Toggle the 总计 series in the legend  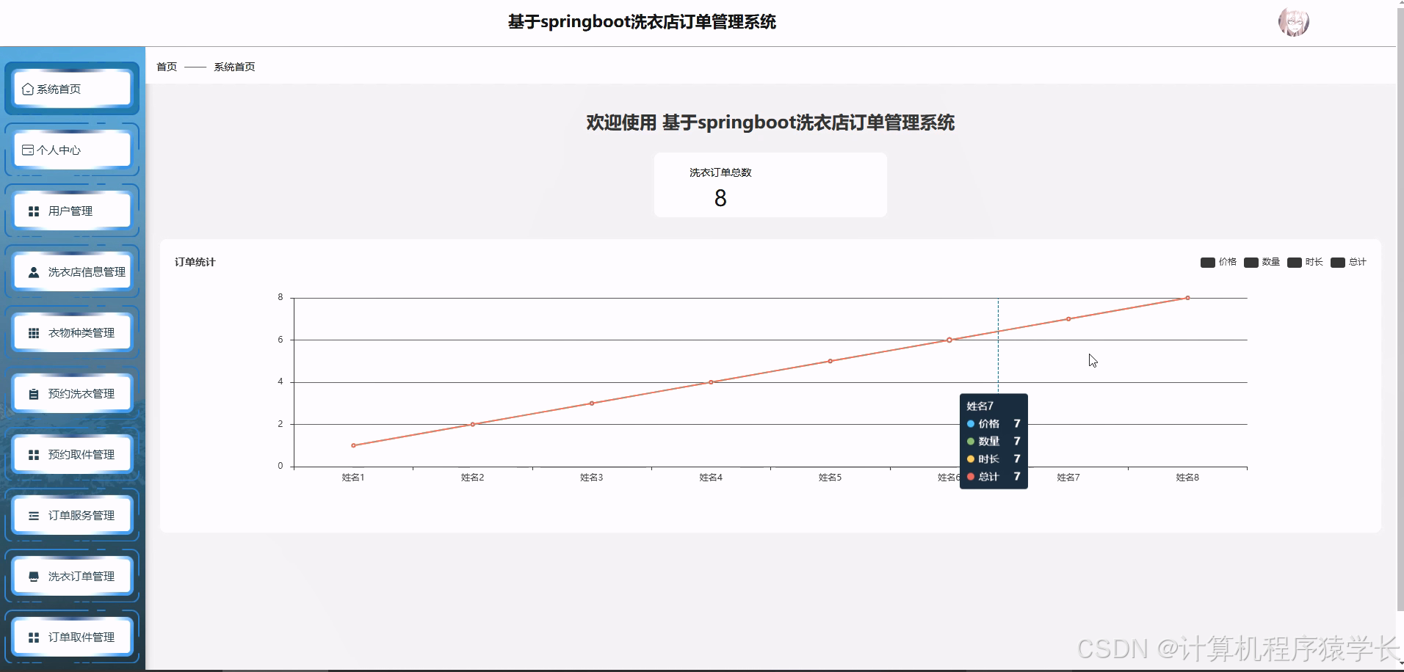pos(1348,262)
